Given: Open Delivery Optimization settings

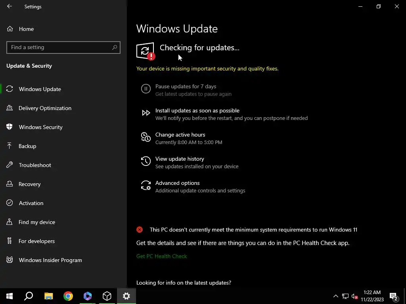Looking at the screenshot, I should 45,108.
